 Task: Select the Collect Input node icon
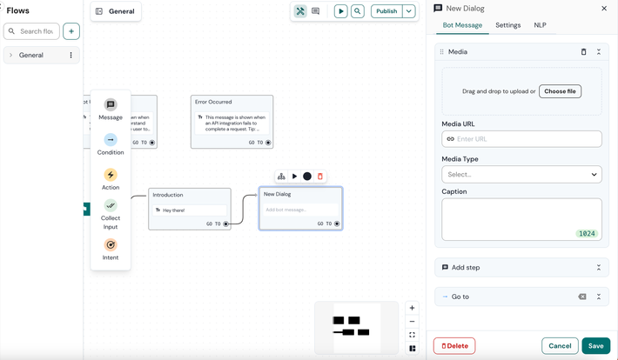click(x=111, y=206)
